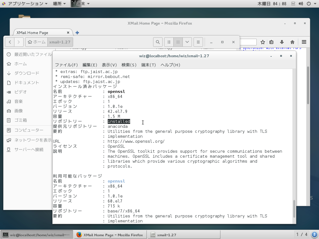
Task: Click the terminal scrollbar handle
Action: click(x=294, y=209)
